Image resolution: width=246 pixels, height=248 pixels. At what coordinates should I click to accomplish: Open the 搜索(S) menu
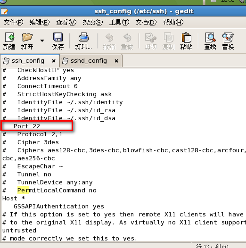click(93, 22)
